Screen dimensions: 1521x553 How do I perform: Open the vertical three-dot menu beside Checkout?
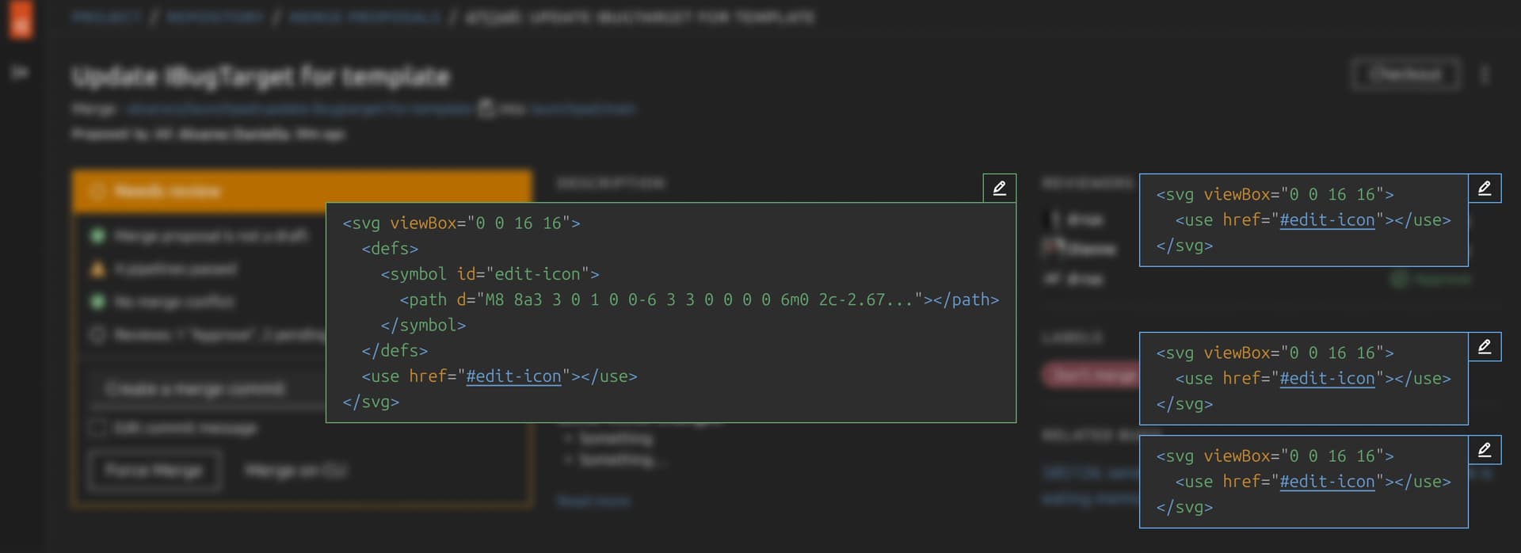1485,74
